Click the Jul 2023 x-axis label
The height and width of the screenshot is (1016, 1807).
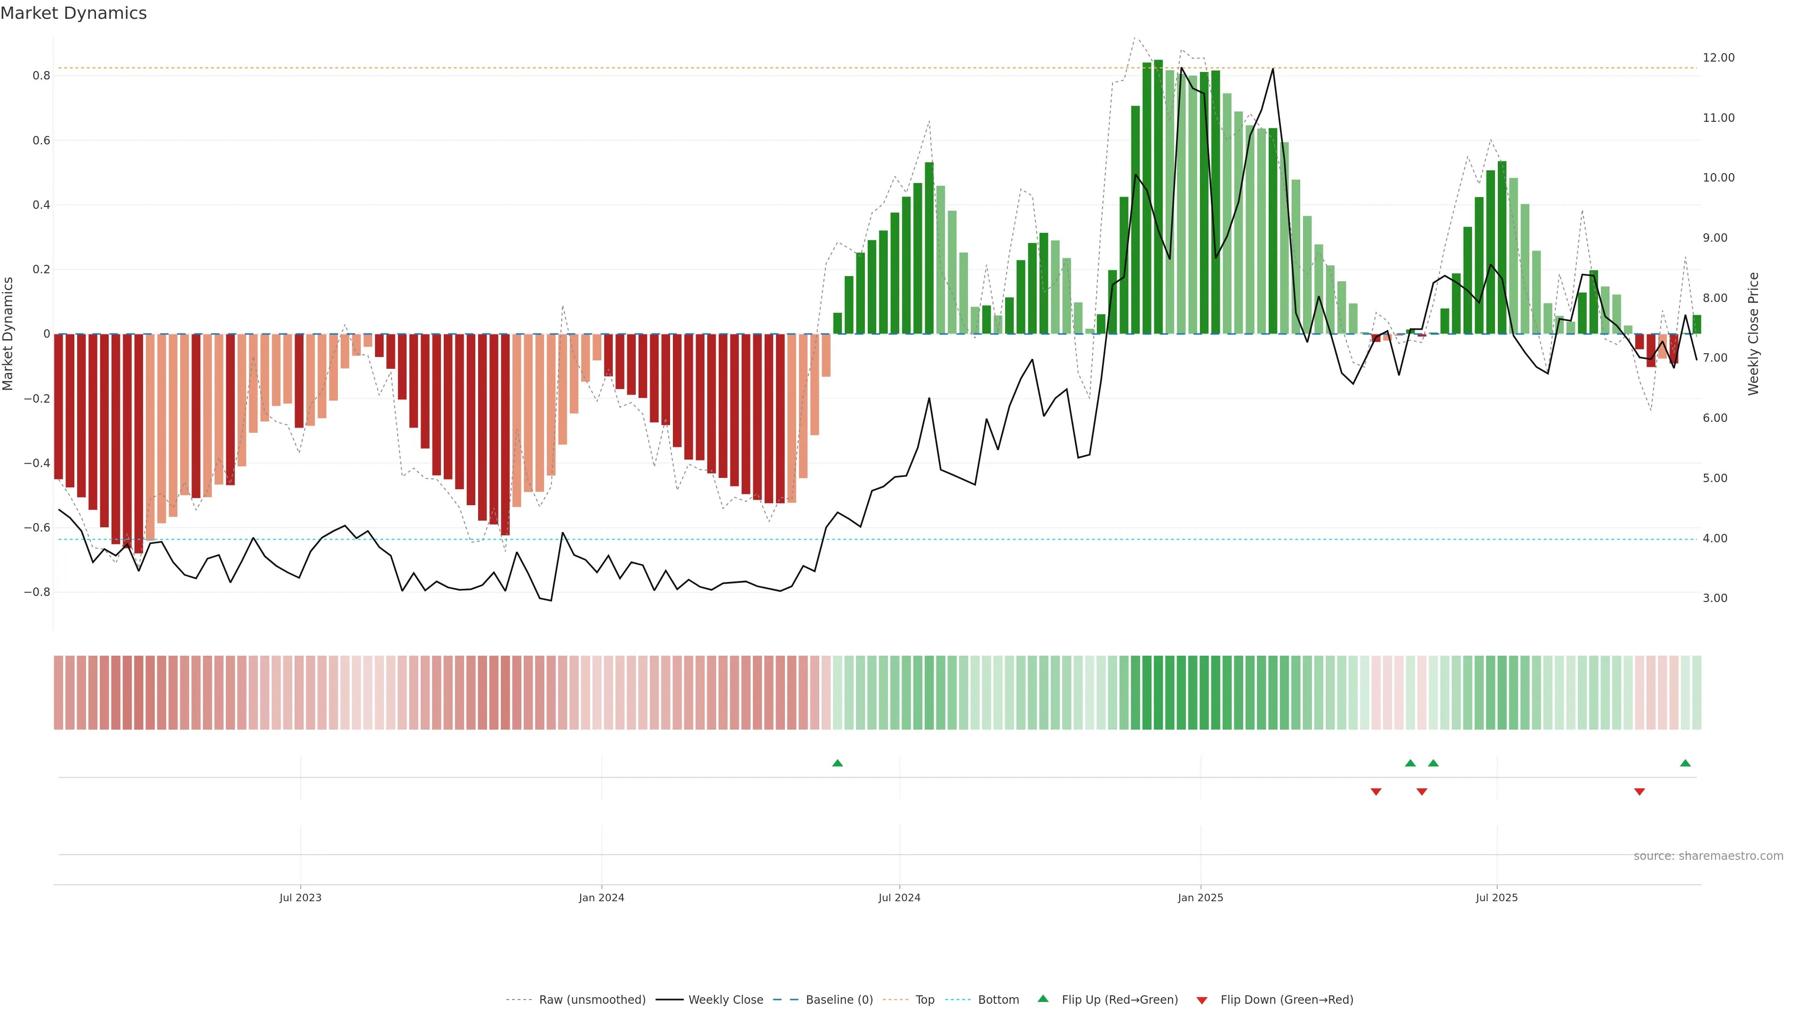(x=300, y=897)
